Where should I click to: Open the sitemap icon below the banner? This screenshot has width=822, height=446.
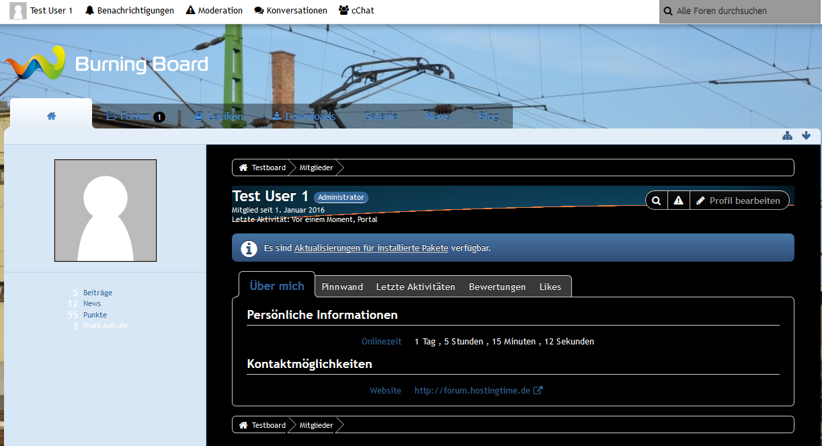click(787, 136)
